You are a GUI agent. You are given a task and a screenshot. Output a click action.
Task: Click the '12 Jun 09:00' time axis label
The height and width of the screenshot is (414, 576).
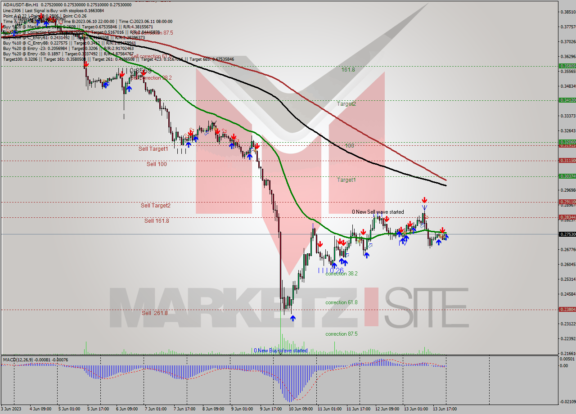click(x=387, y=409)
